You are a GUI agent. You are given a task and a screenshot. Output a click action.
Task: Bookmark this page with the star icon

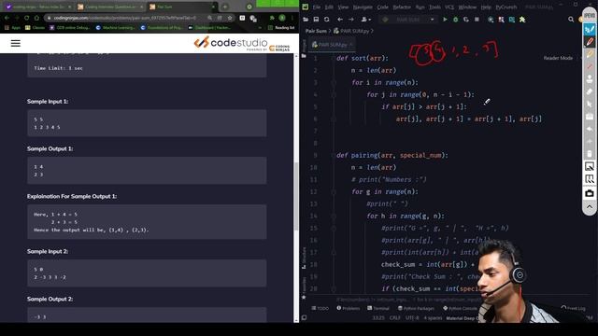230,18
